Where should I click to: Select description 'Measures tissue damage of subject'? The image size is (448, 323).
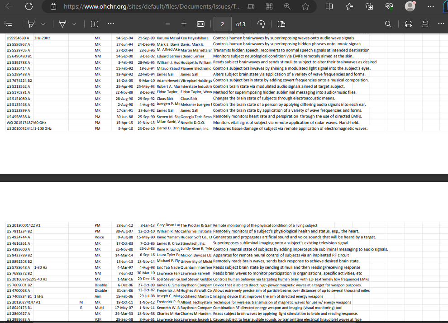290,128
